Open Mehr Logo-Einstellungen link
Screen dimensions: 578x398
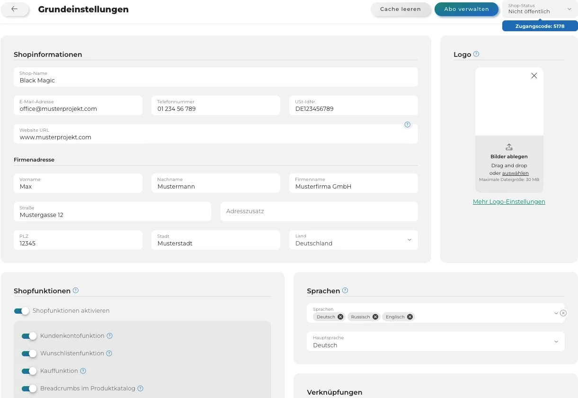pyautogui.click(x=509, y=201)
